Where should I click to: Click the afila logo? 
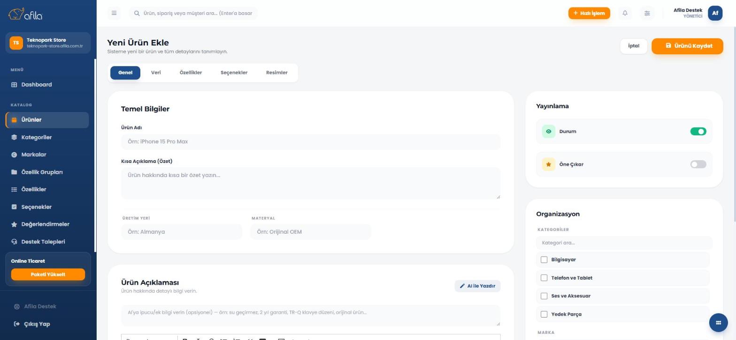pyautogui.click(x=25, y=15)
